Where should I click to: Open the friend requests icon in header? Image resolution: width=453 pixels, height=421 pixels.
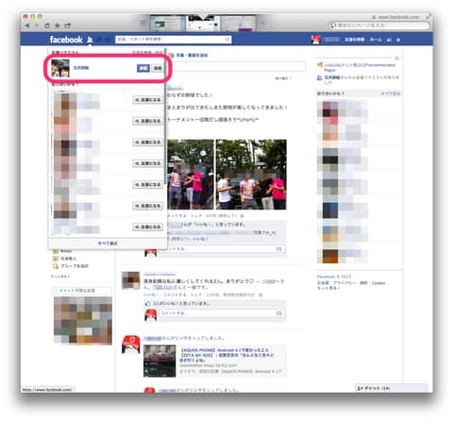90,40
